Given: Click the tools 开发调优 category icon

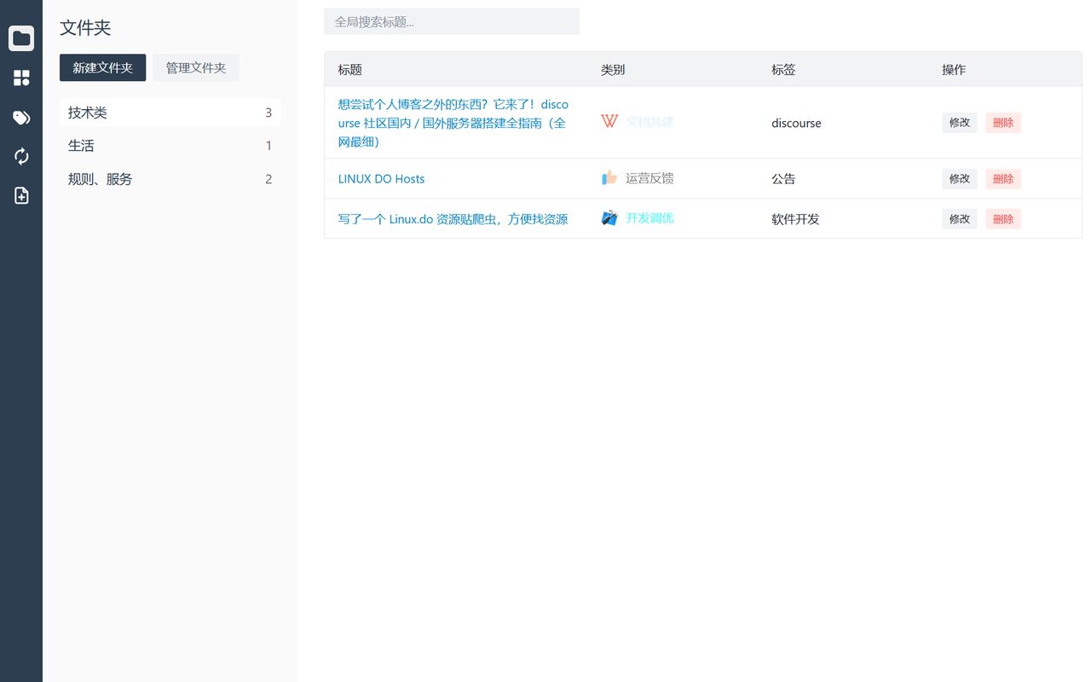Looking at the screenshot, I should coord(609,217).
